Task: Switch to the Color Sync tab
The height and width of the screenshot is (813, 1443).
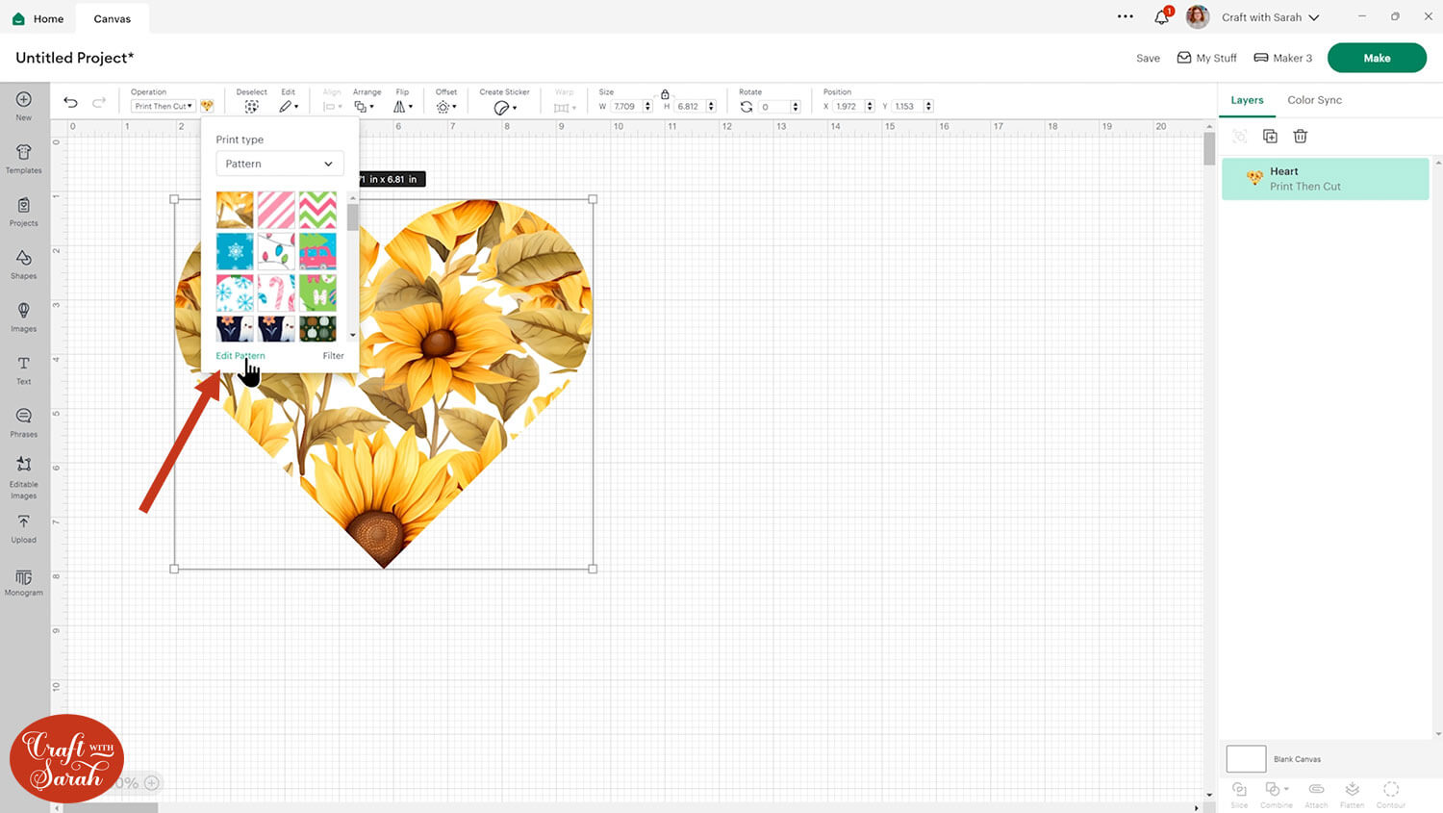Action: pyautogui.click(x=1314, y=100)
